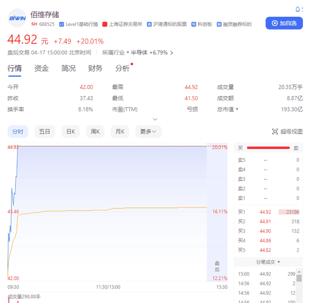Click the bell alert icon
This screenshot has height=303, width=310.
[x=298, y=9]
